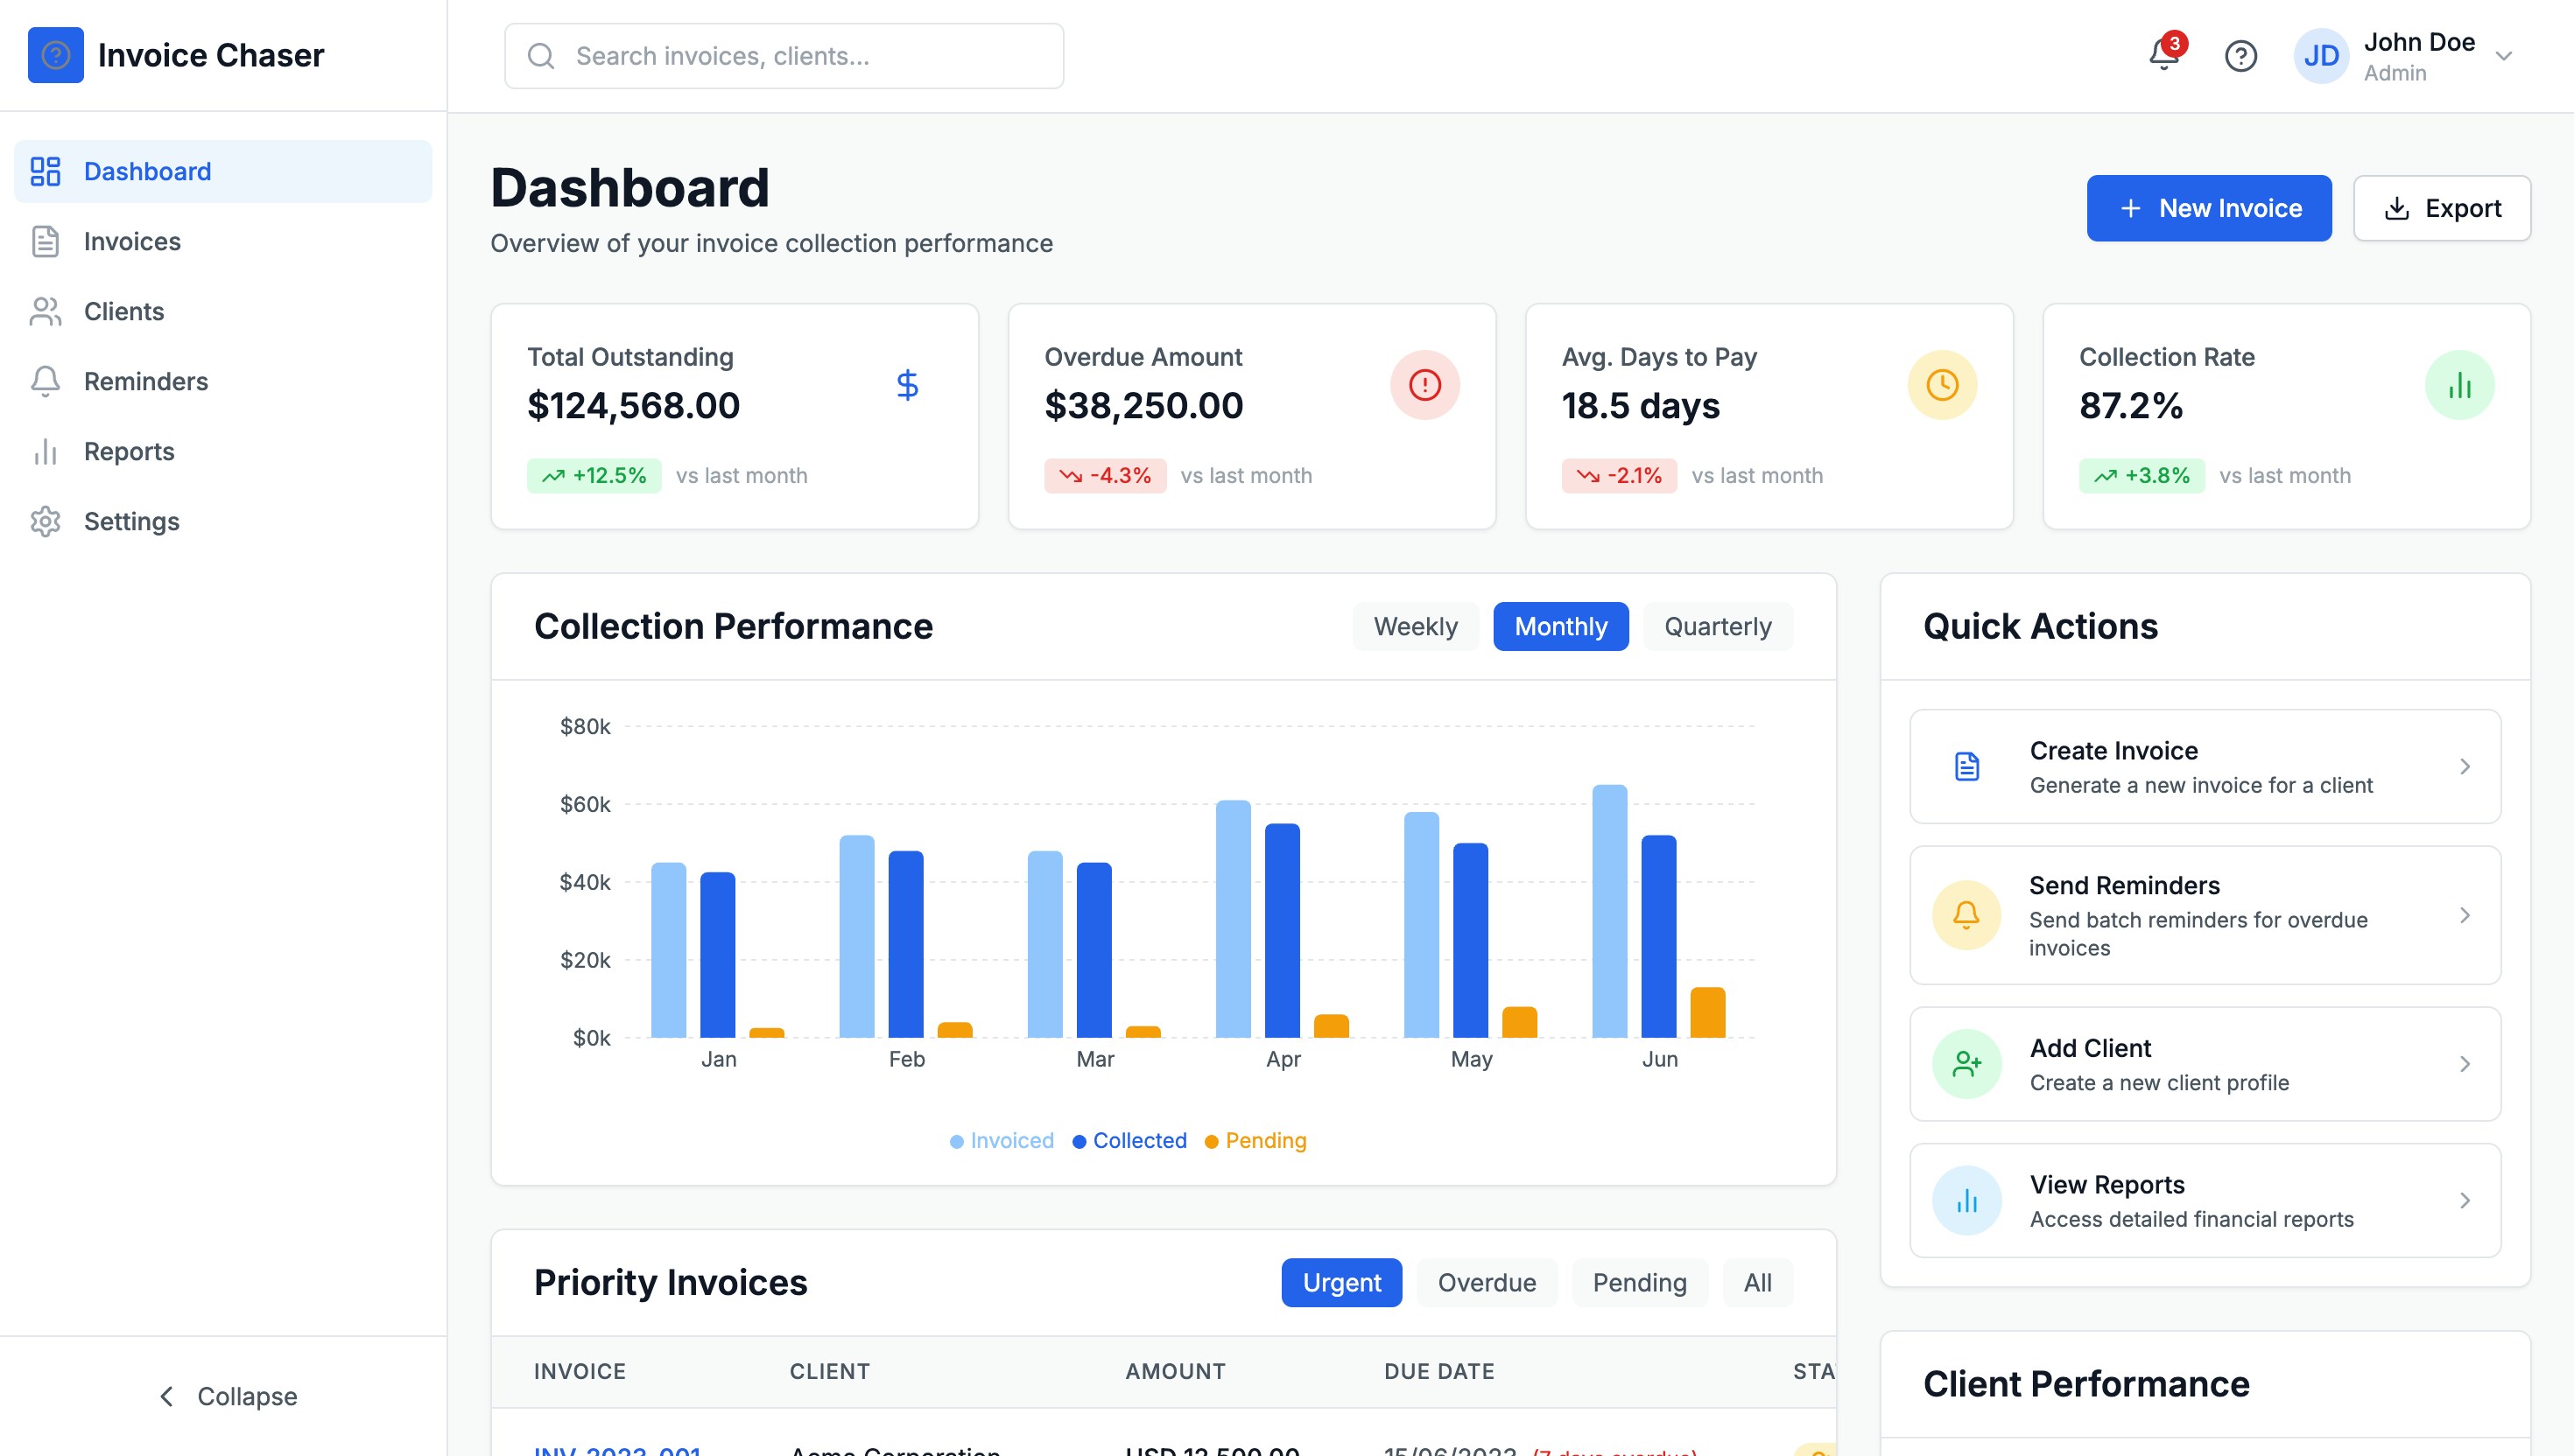The width and height of the screenshot is (2574, 1456).
Task: Switch chart view to Weekly
Action: click(x=1416, y=626)
